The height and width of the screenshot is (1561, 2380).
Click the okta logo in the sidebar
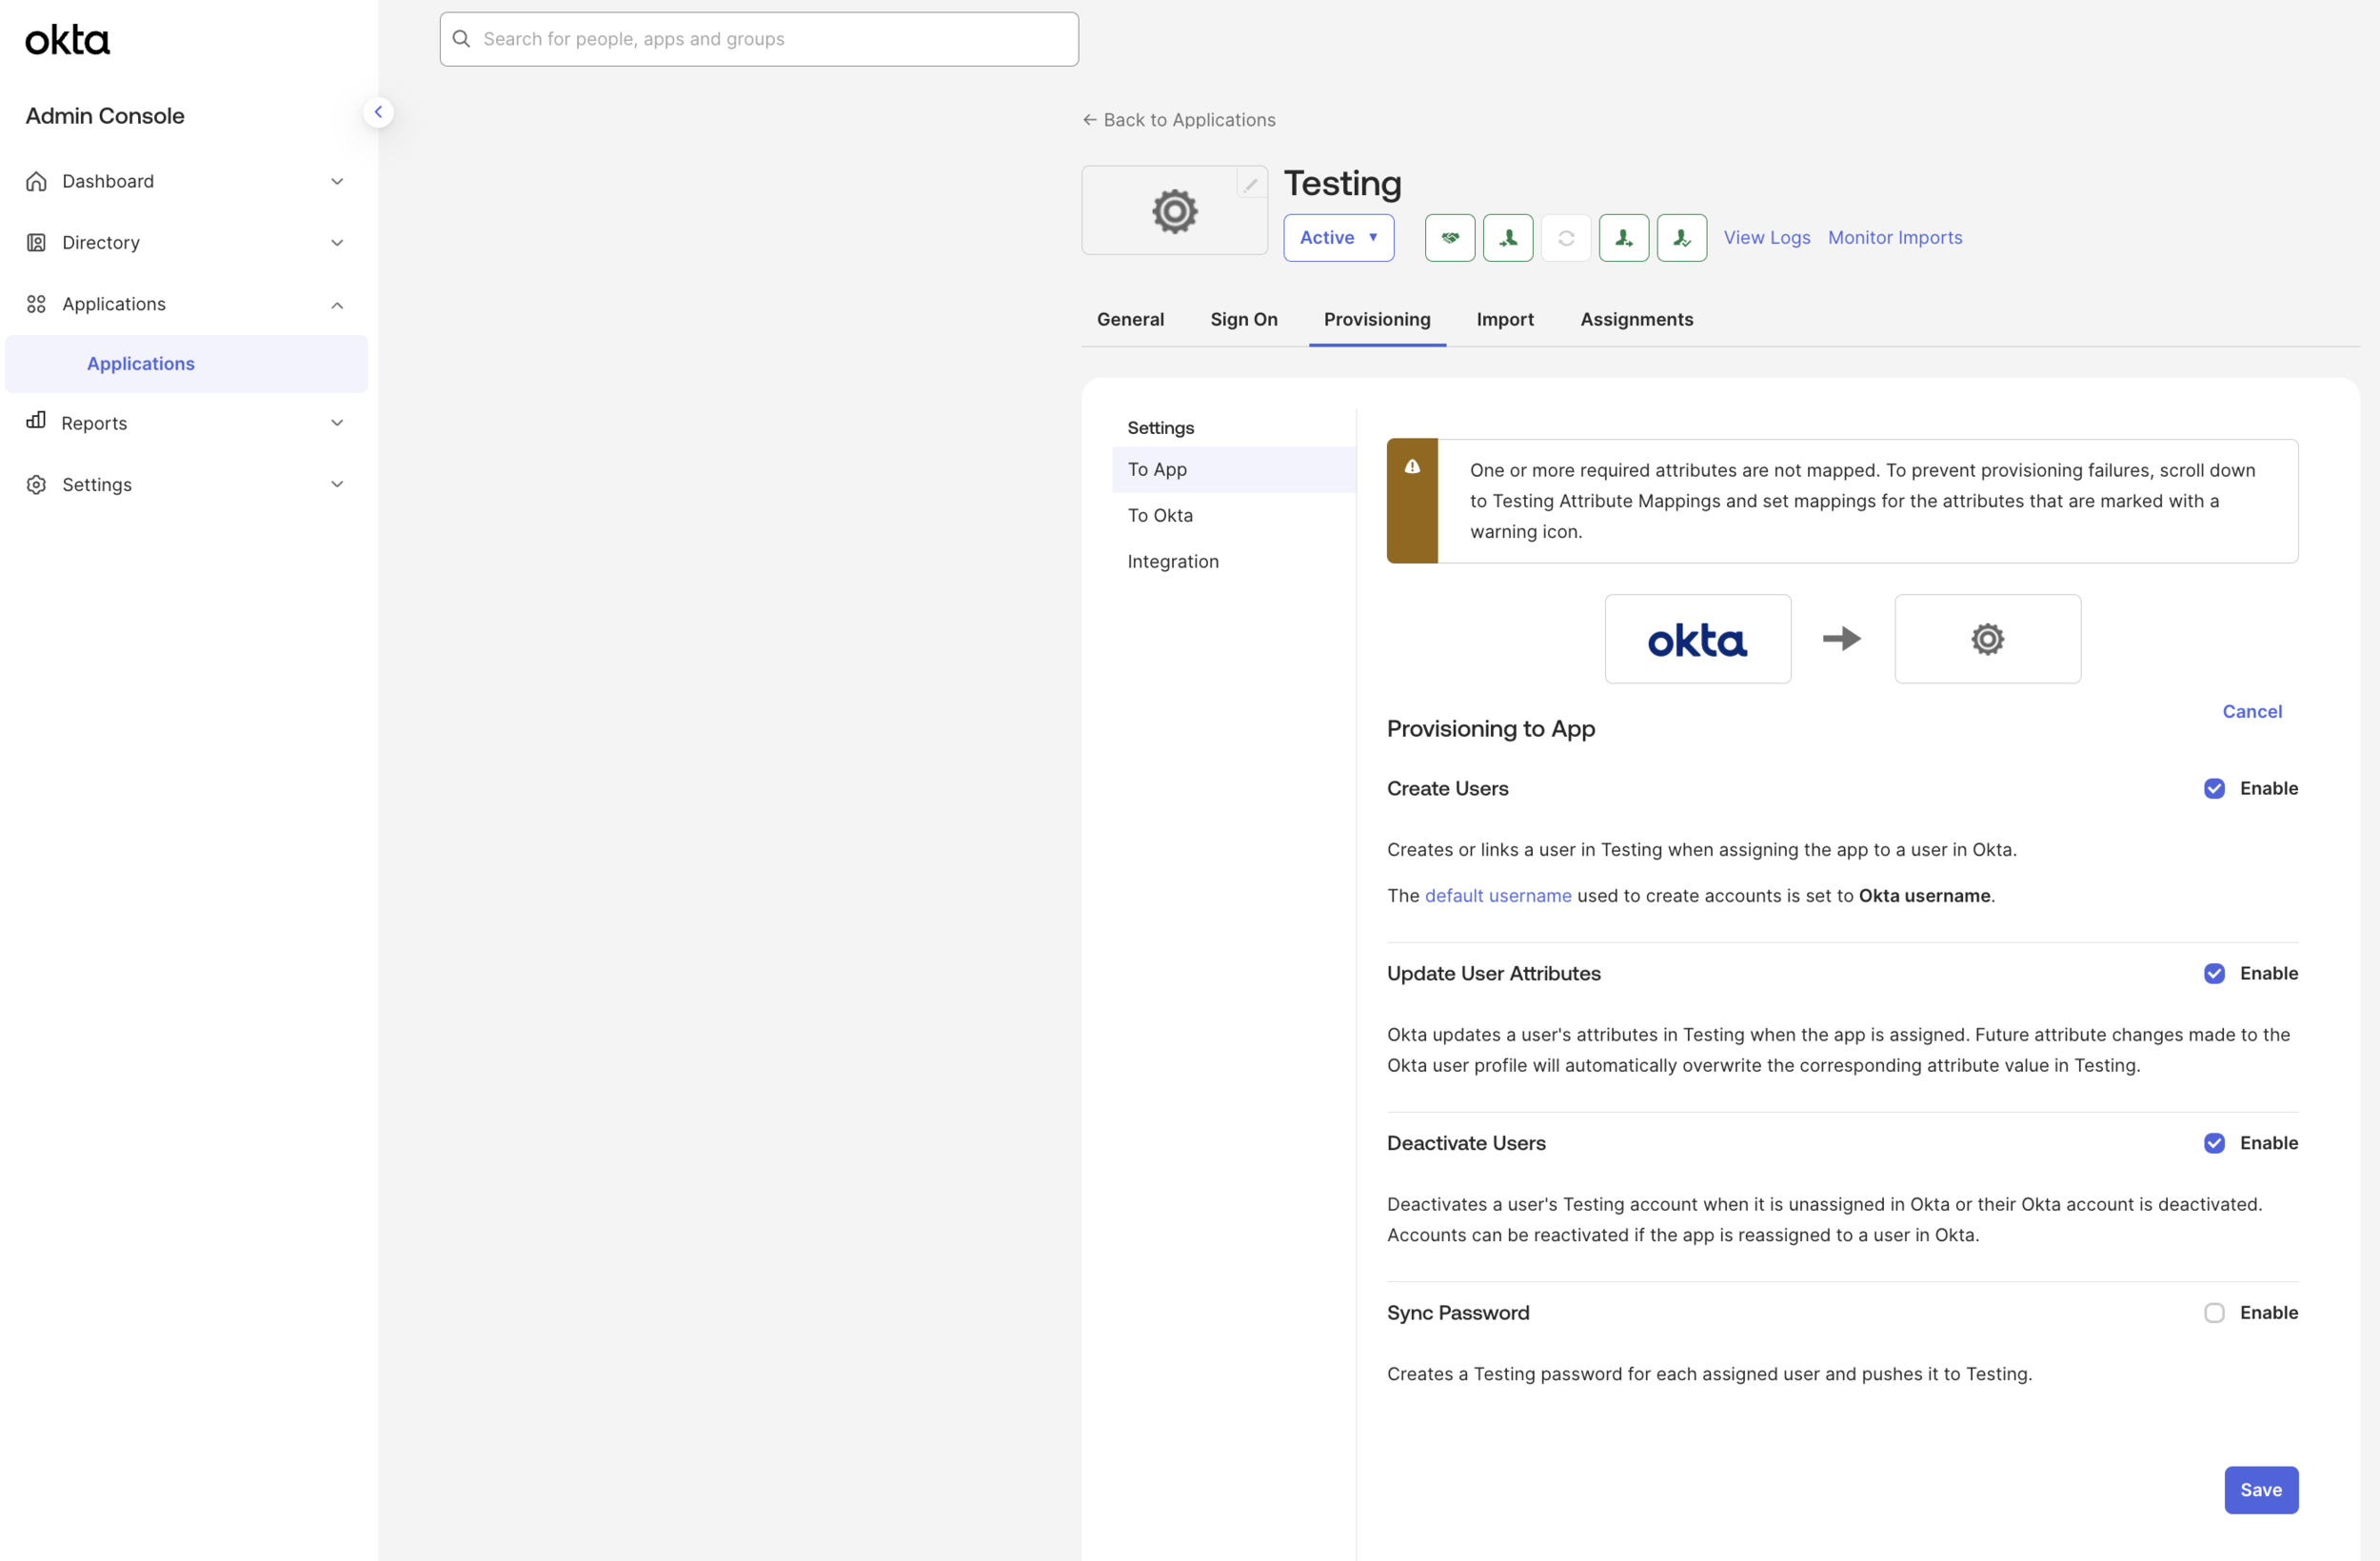click(x=67, y=40)
